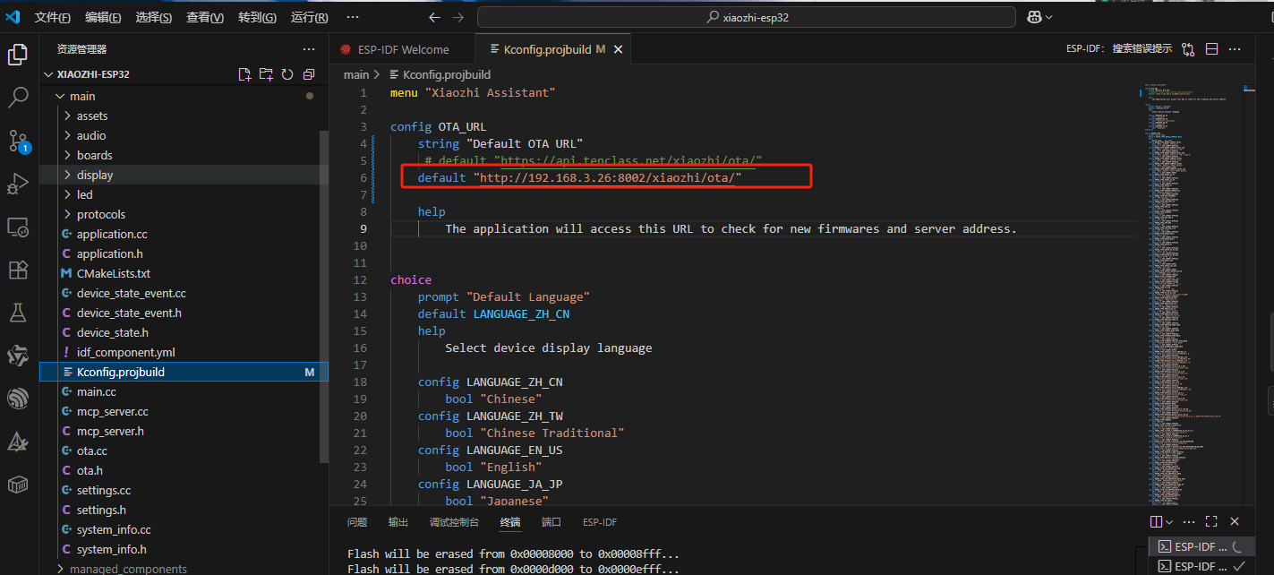Open dropdown next to the split terminal icon
Image resolution: width=1274 pixels, height=575 pixels.
pos(1169,521)
